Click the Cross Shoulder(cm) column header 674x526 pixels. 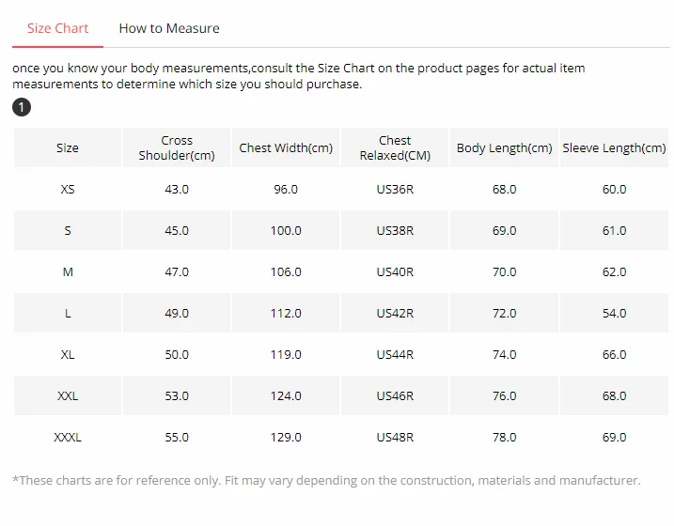coord(177,148)
